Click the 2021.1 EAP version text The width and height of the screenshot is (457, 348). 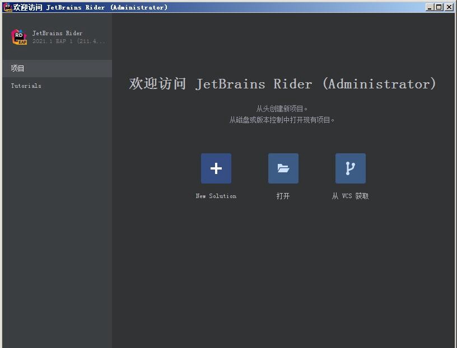[69, 41]
